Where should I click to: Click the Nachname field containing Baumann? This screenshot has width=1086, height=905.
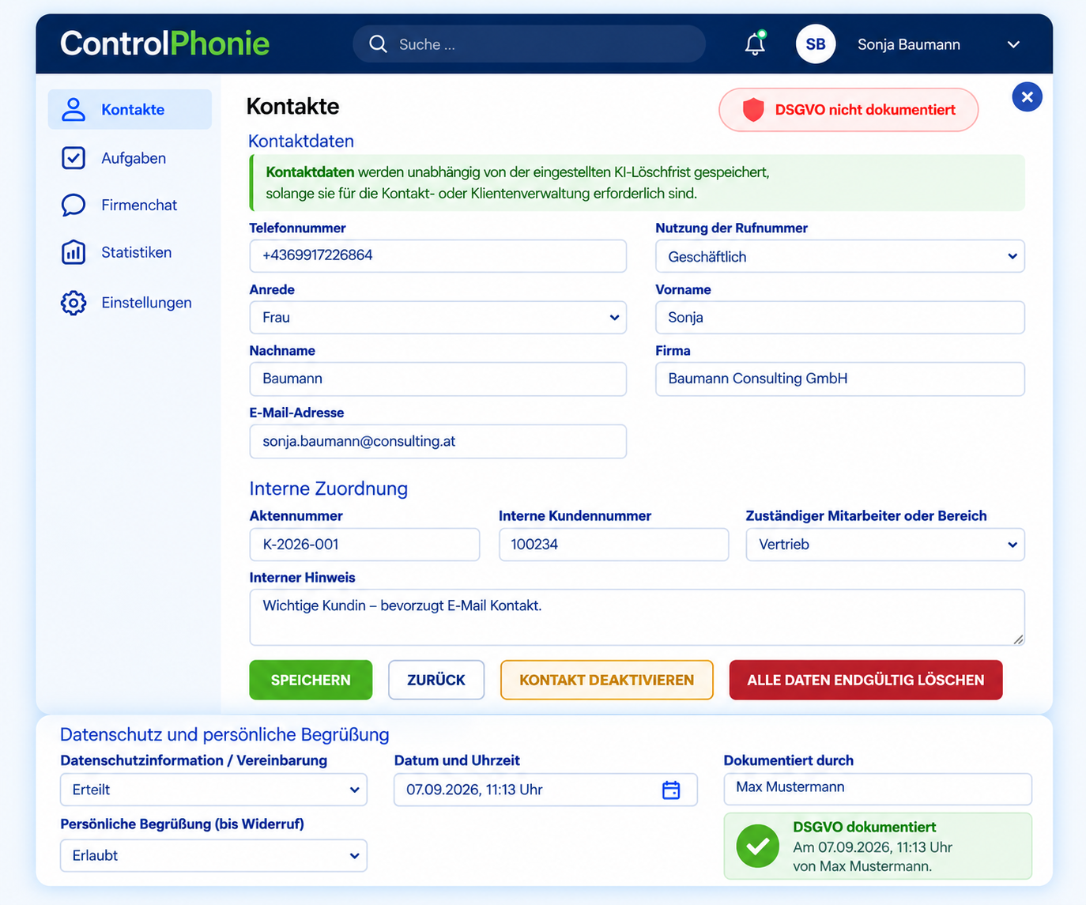click(x=438, y=379)
